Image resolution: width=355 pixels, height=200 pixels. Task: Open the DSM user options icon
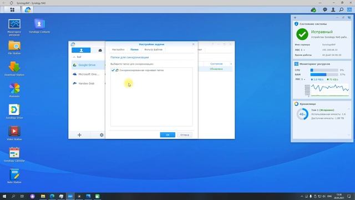tap(333, 10)
